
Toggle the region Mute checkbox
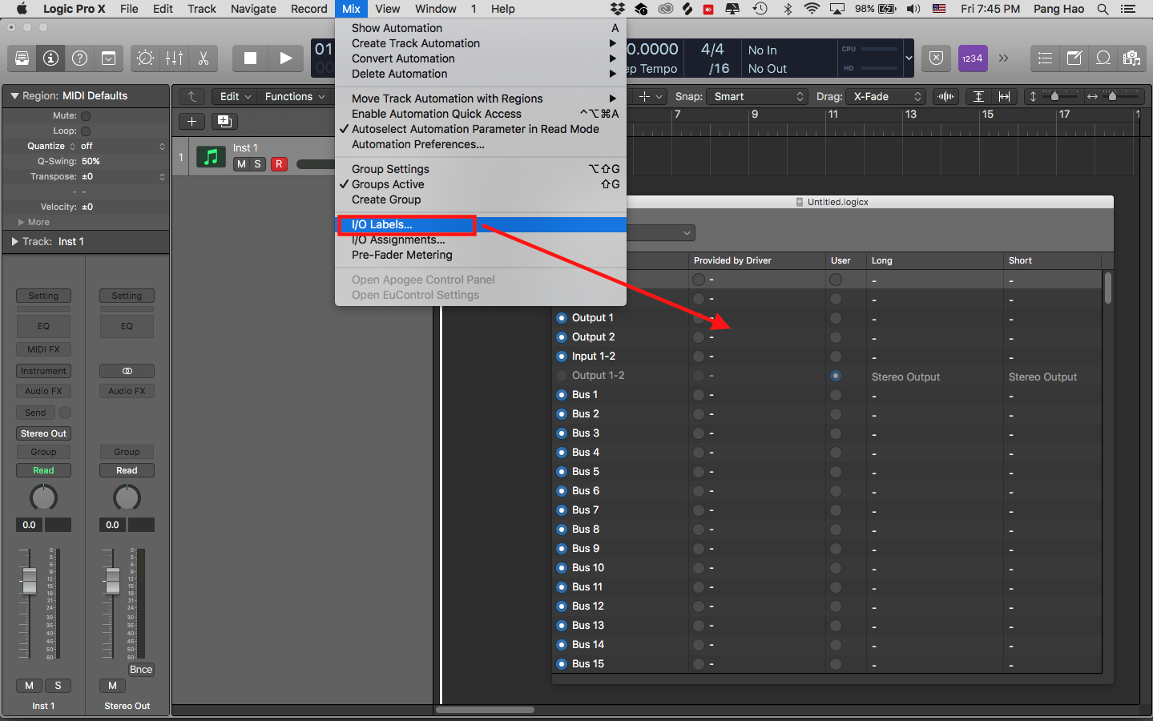(x=86, y=115)
